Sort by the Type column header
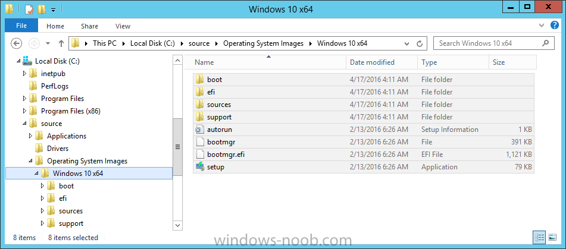The height and width of the screenshot is (249, 566). point(453,62)
